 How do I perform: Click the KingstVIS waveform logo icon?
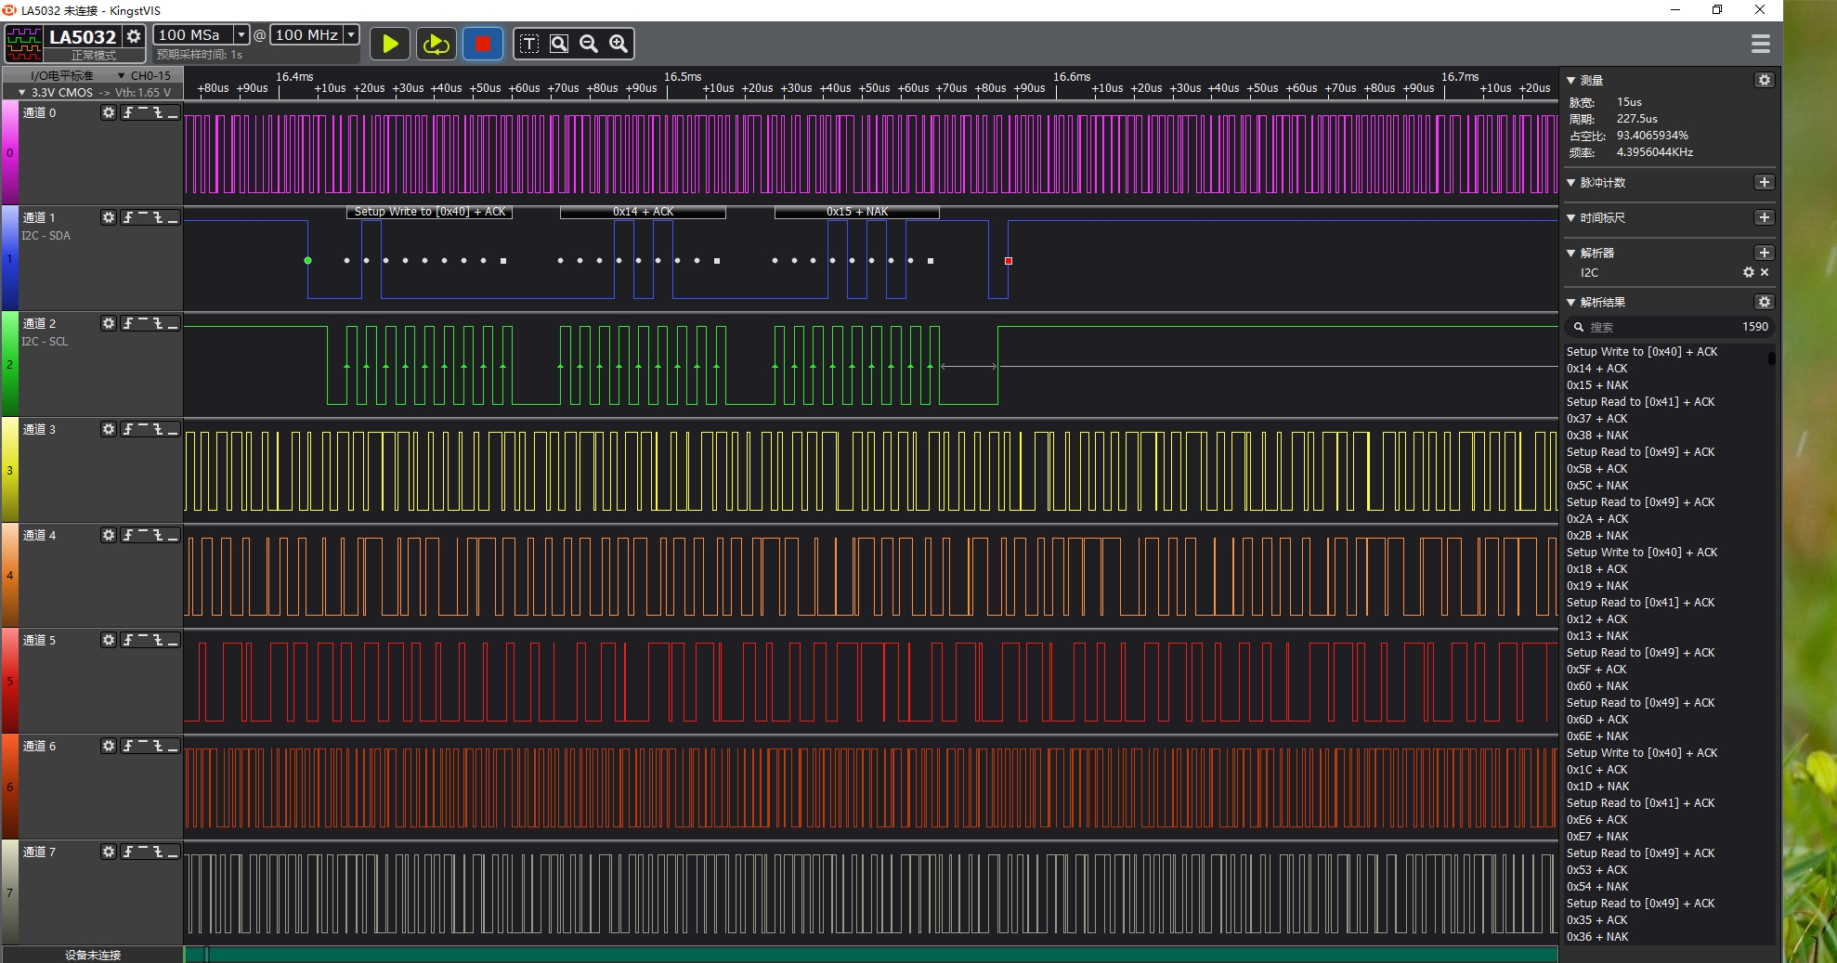click(24, 44)
